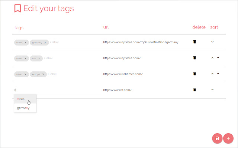This screenshot has height=148, width=238.
Task: Delete the nytimes germany topic row
Action: click(x=194, y=42)
